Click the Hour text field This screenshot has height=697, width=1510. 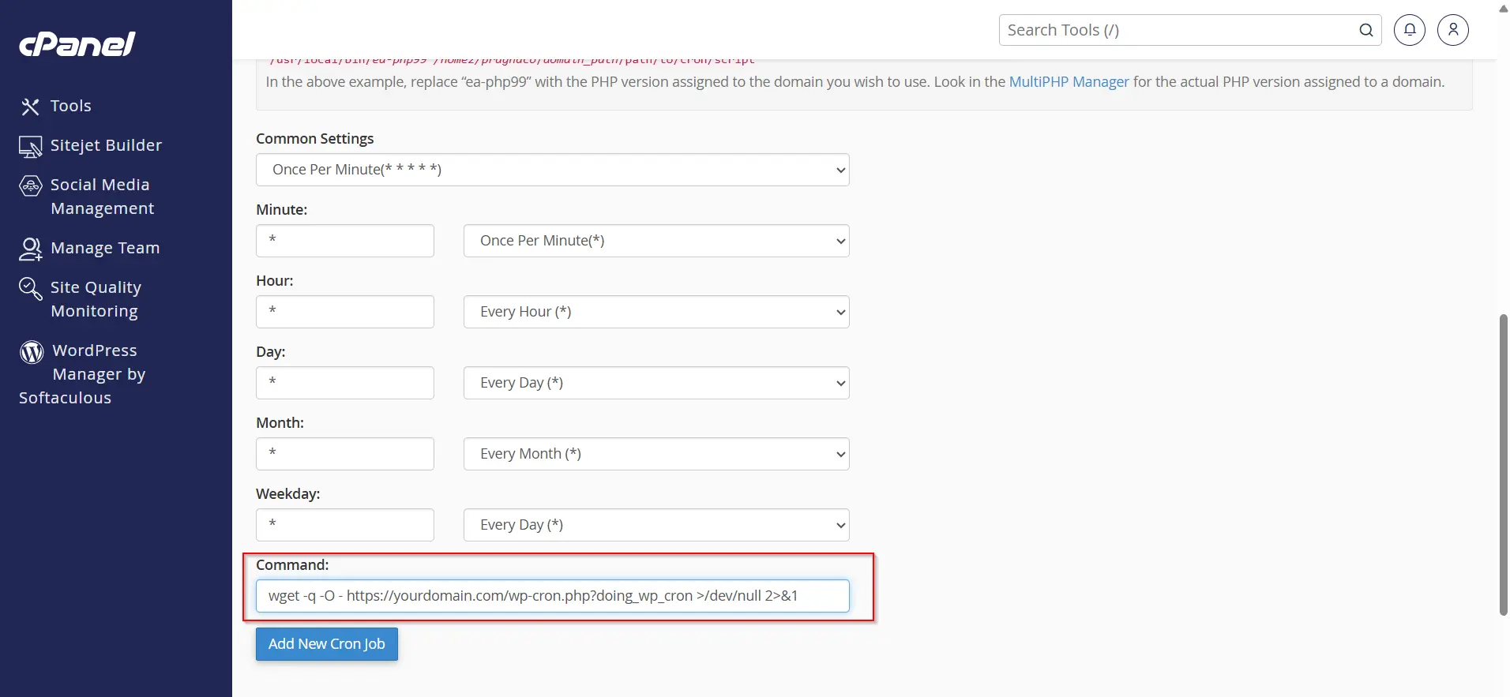click(345, 312)
